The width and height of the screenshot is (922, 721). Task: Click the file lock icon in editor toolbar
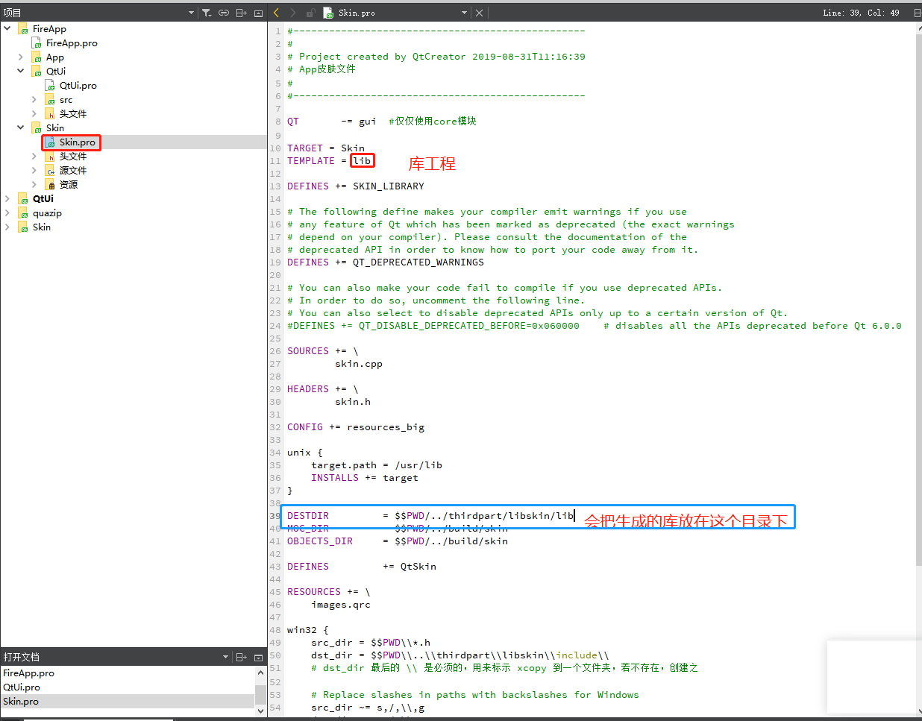point(311,13)
